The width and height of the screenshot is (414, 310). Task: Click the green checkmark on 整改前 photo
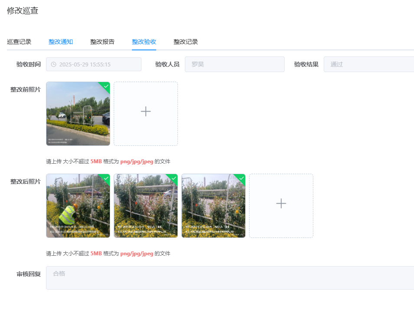[x=106, y=86]
